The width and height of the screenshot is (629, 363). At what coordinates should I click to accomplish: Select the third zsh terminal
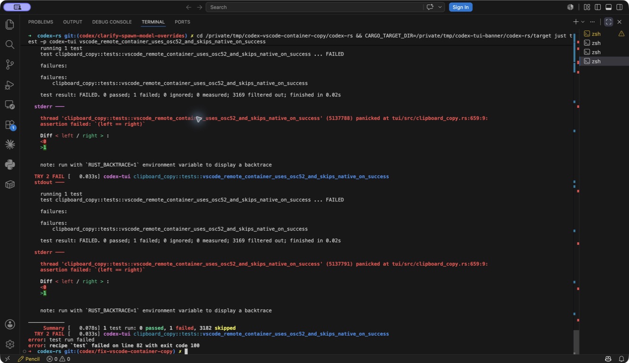click(604, 52)
